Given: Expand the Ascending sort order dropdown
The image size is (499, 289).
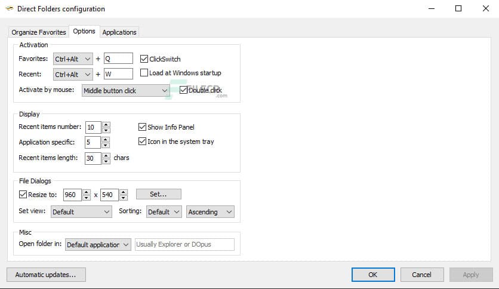Looking at the screenshot, I should 210,212.
